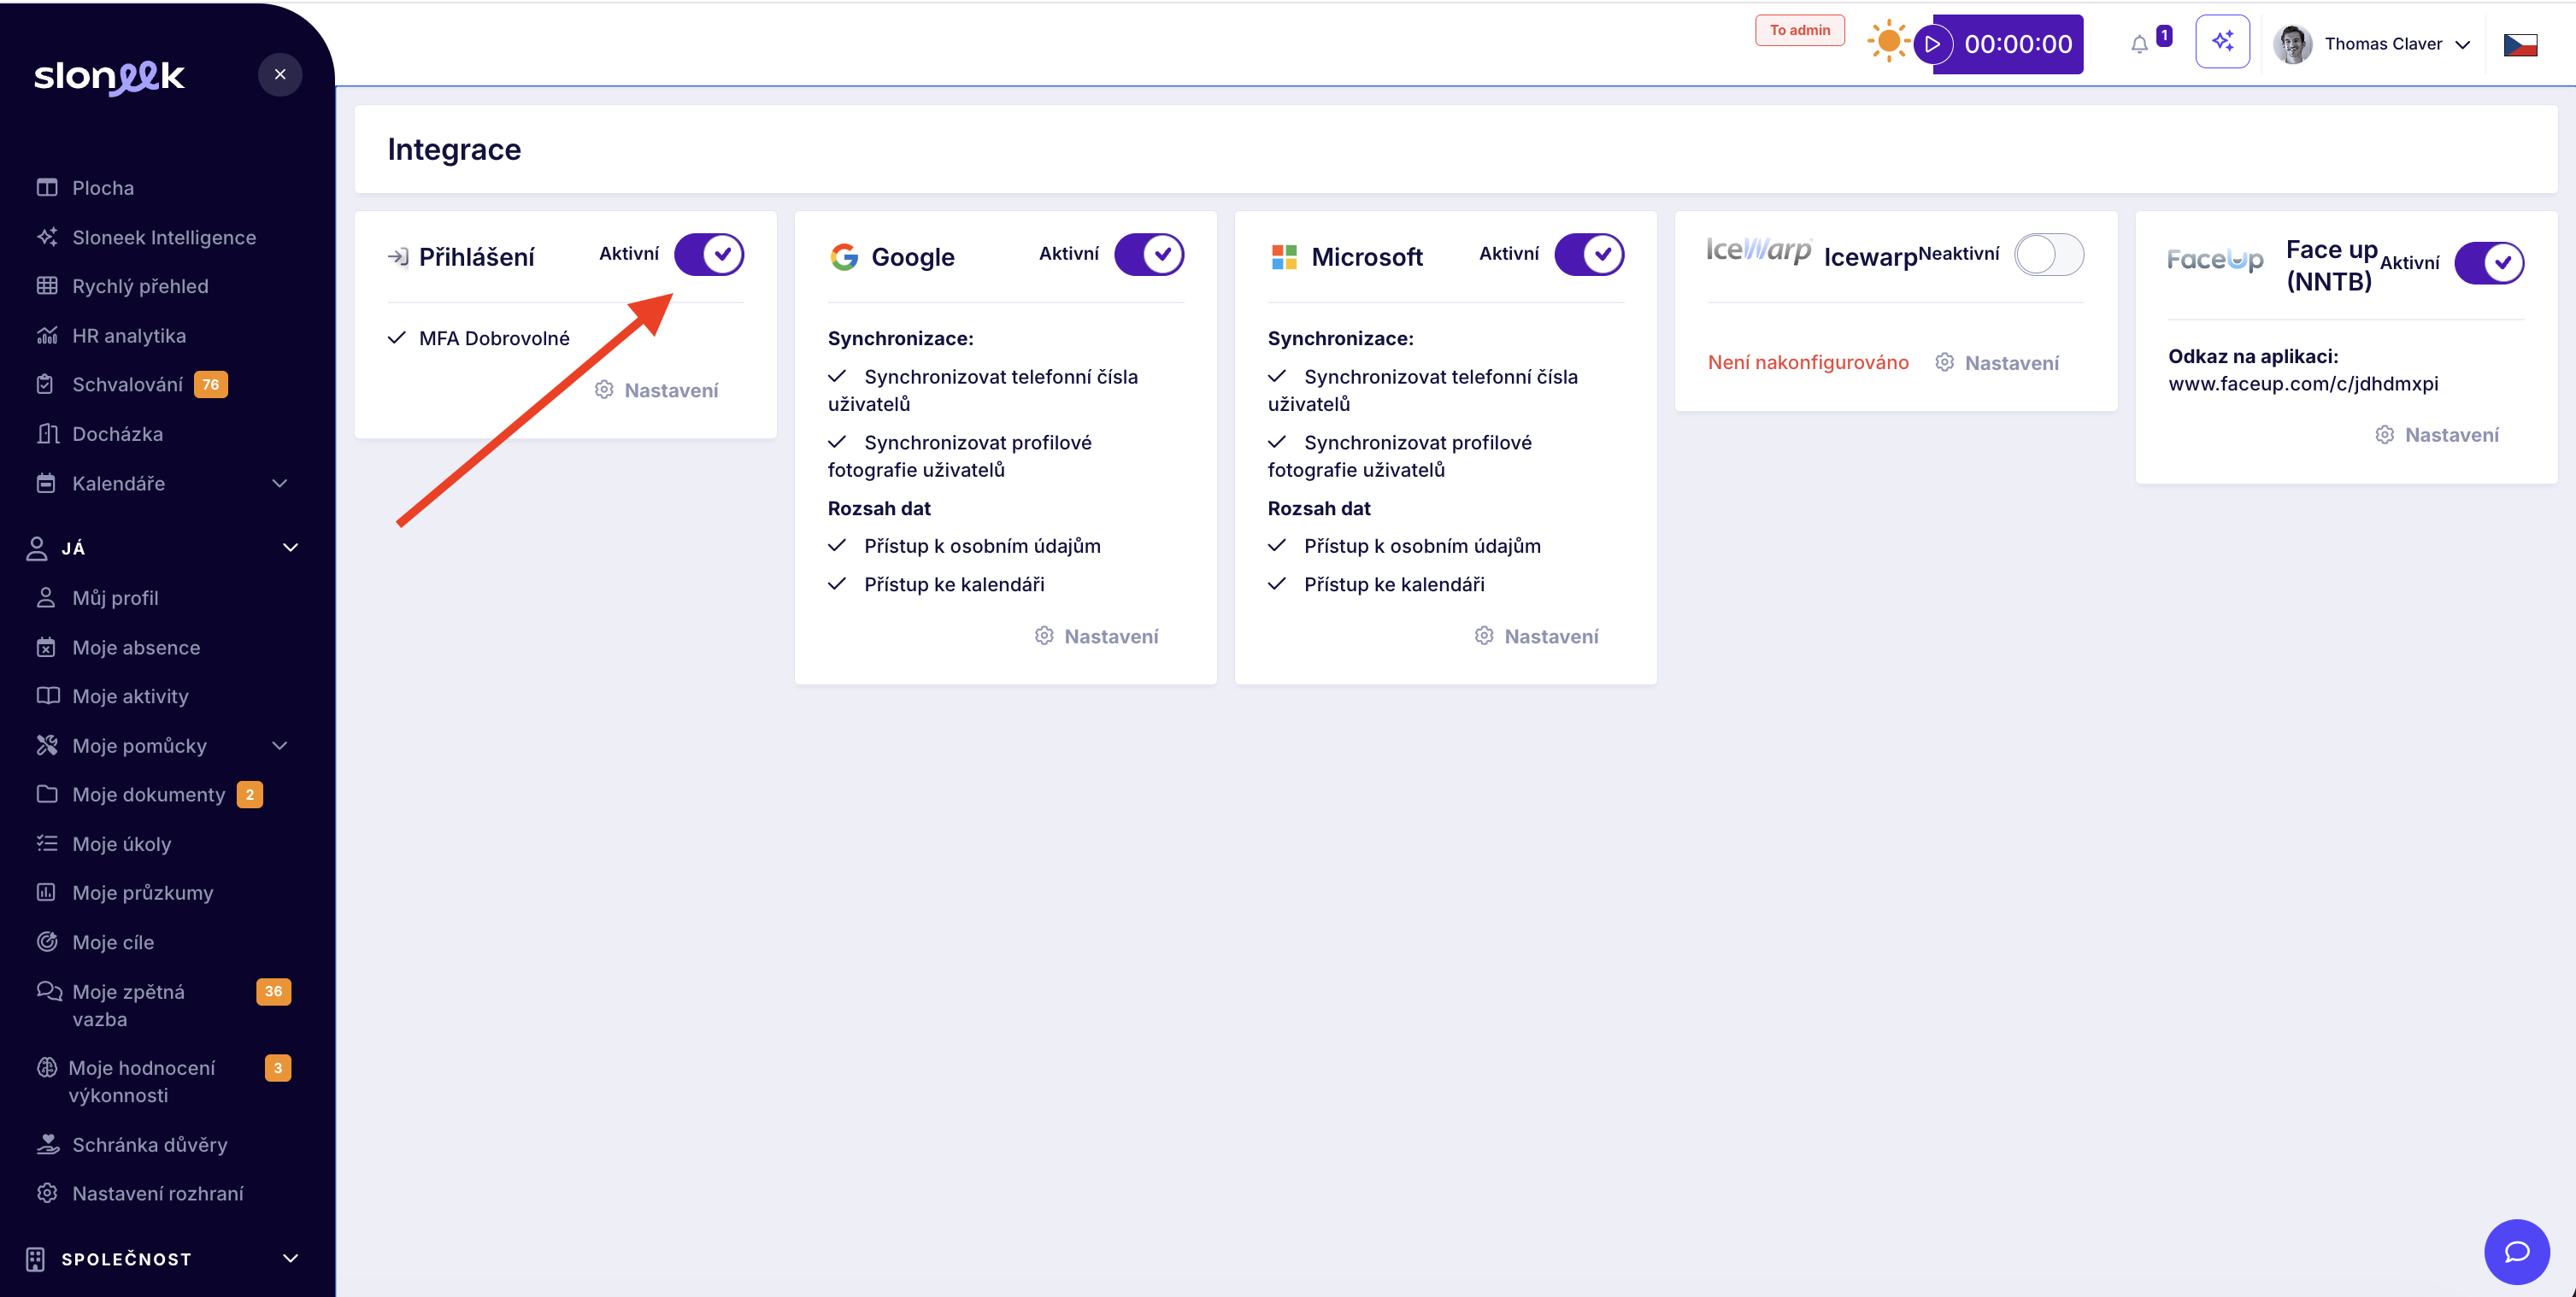Open Nastavení for Icewarp card
Viewport: 2576px width, 1297px height.
click(x=1997, y=362)
